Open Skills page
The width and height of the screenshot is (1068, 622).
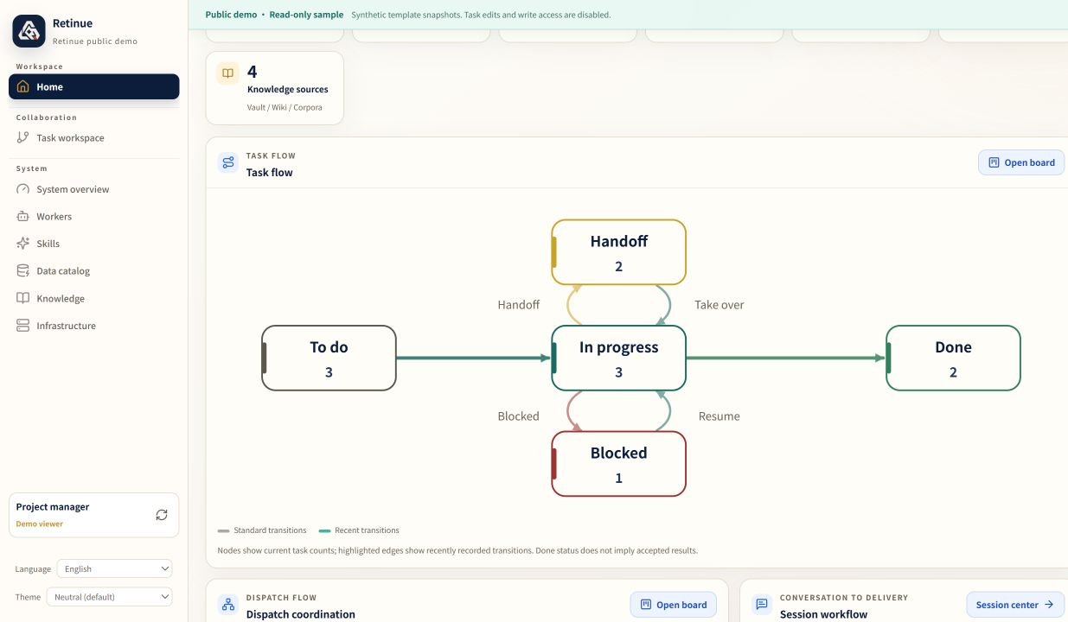pyautogui.click(x=94, y=244)
